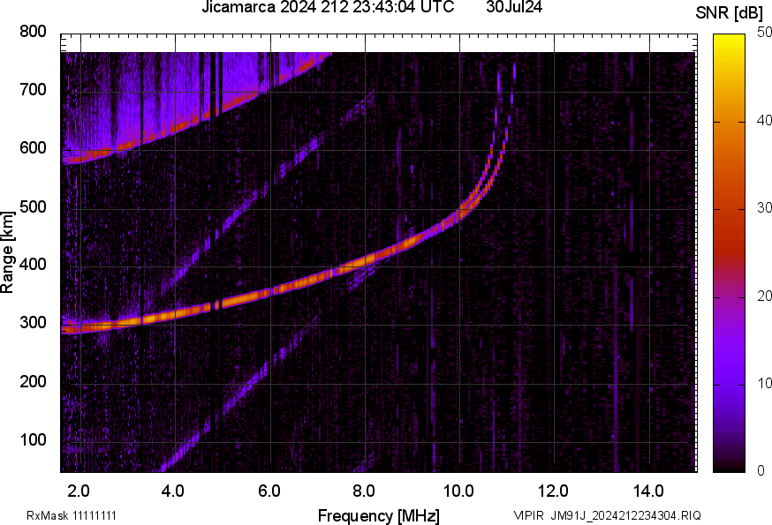Click the colorbar tick label '40'

pyautogui.click(x=764, y=120)
